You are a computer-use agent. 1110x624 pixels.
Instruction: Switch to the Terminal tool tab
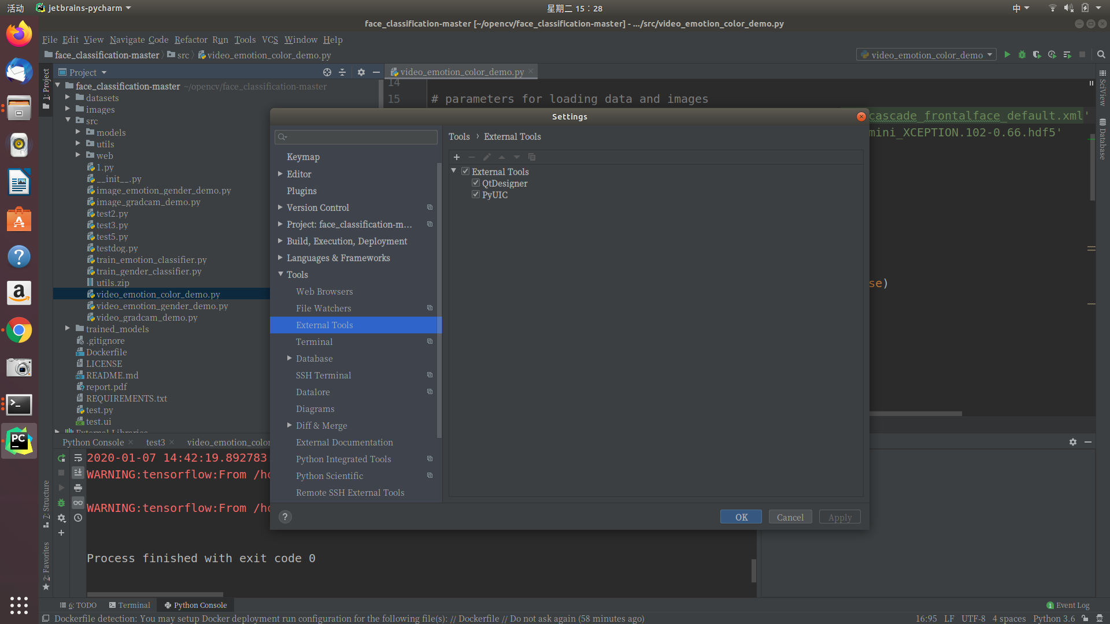pyautogui.click(x=129, y=605)
